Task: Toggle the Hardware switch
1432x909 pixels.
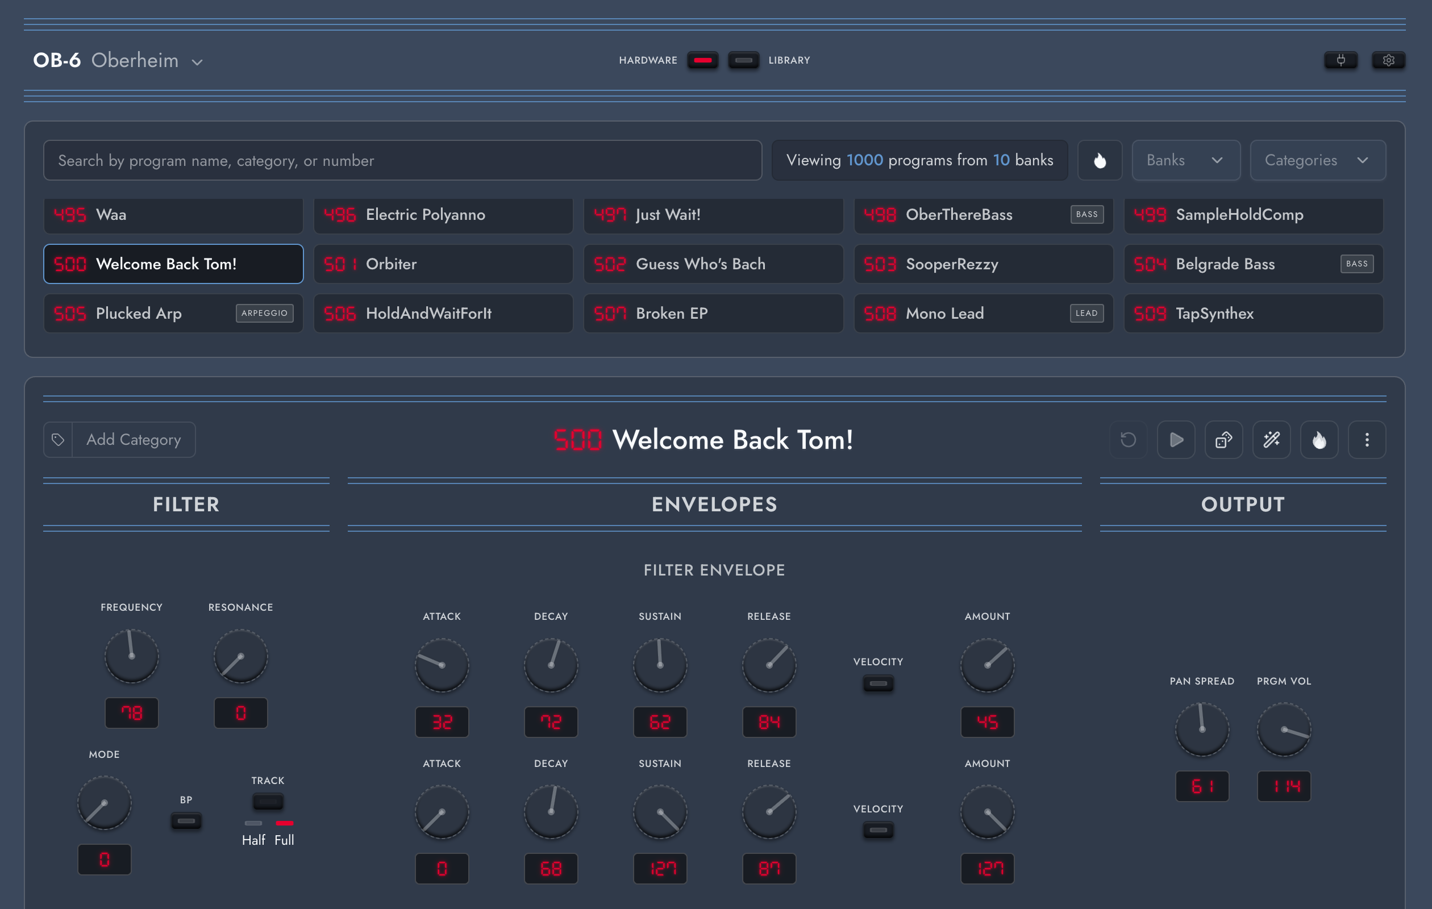Action: coord(702,60)
